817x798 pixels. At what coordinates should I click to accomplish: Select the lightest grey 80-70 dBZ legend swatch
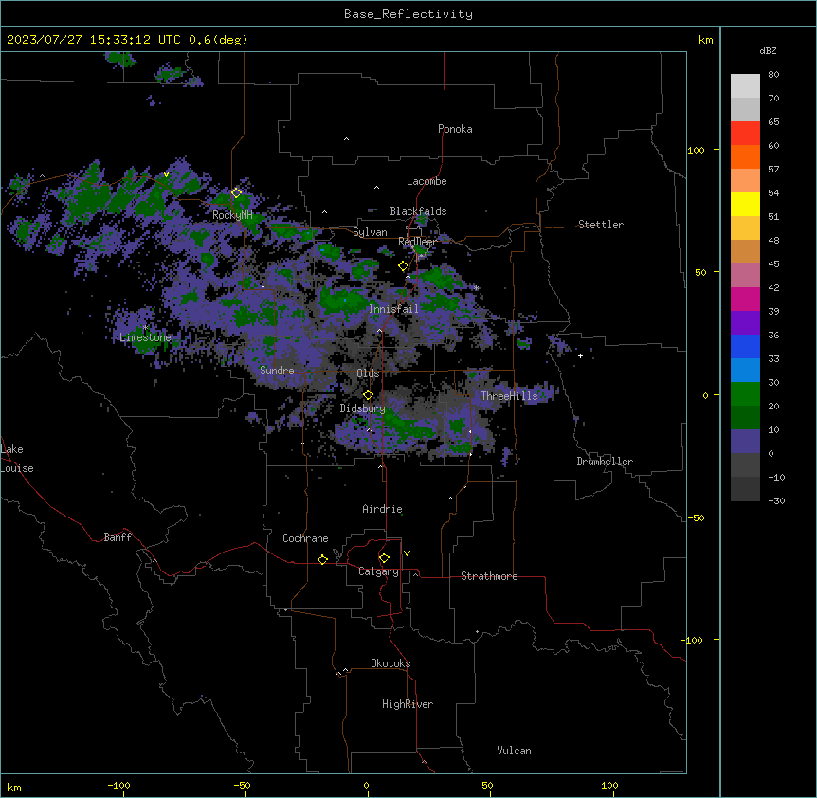(x=745, y=86)
